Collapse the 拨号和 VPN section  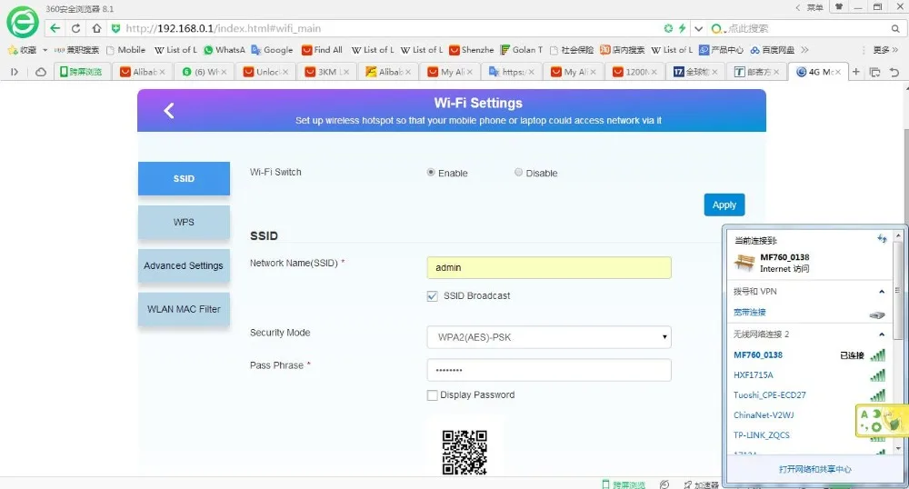pyautogui.click(x=881, y=292)
